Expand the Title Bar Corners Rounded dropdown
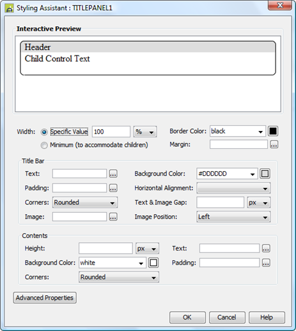Screen dimensions: 296x331 [x=85, y=203]
